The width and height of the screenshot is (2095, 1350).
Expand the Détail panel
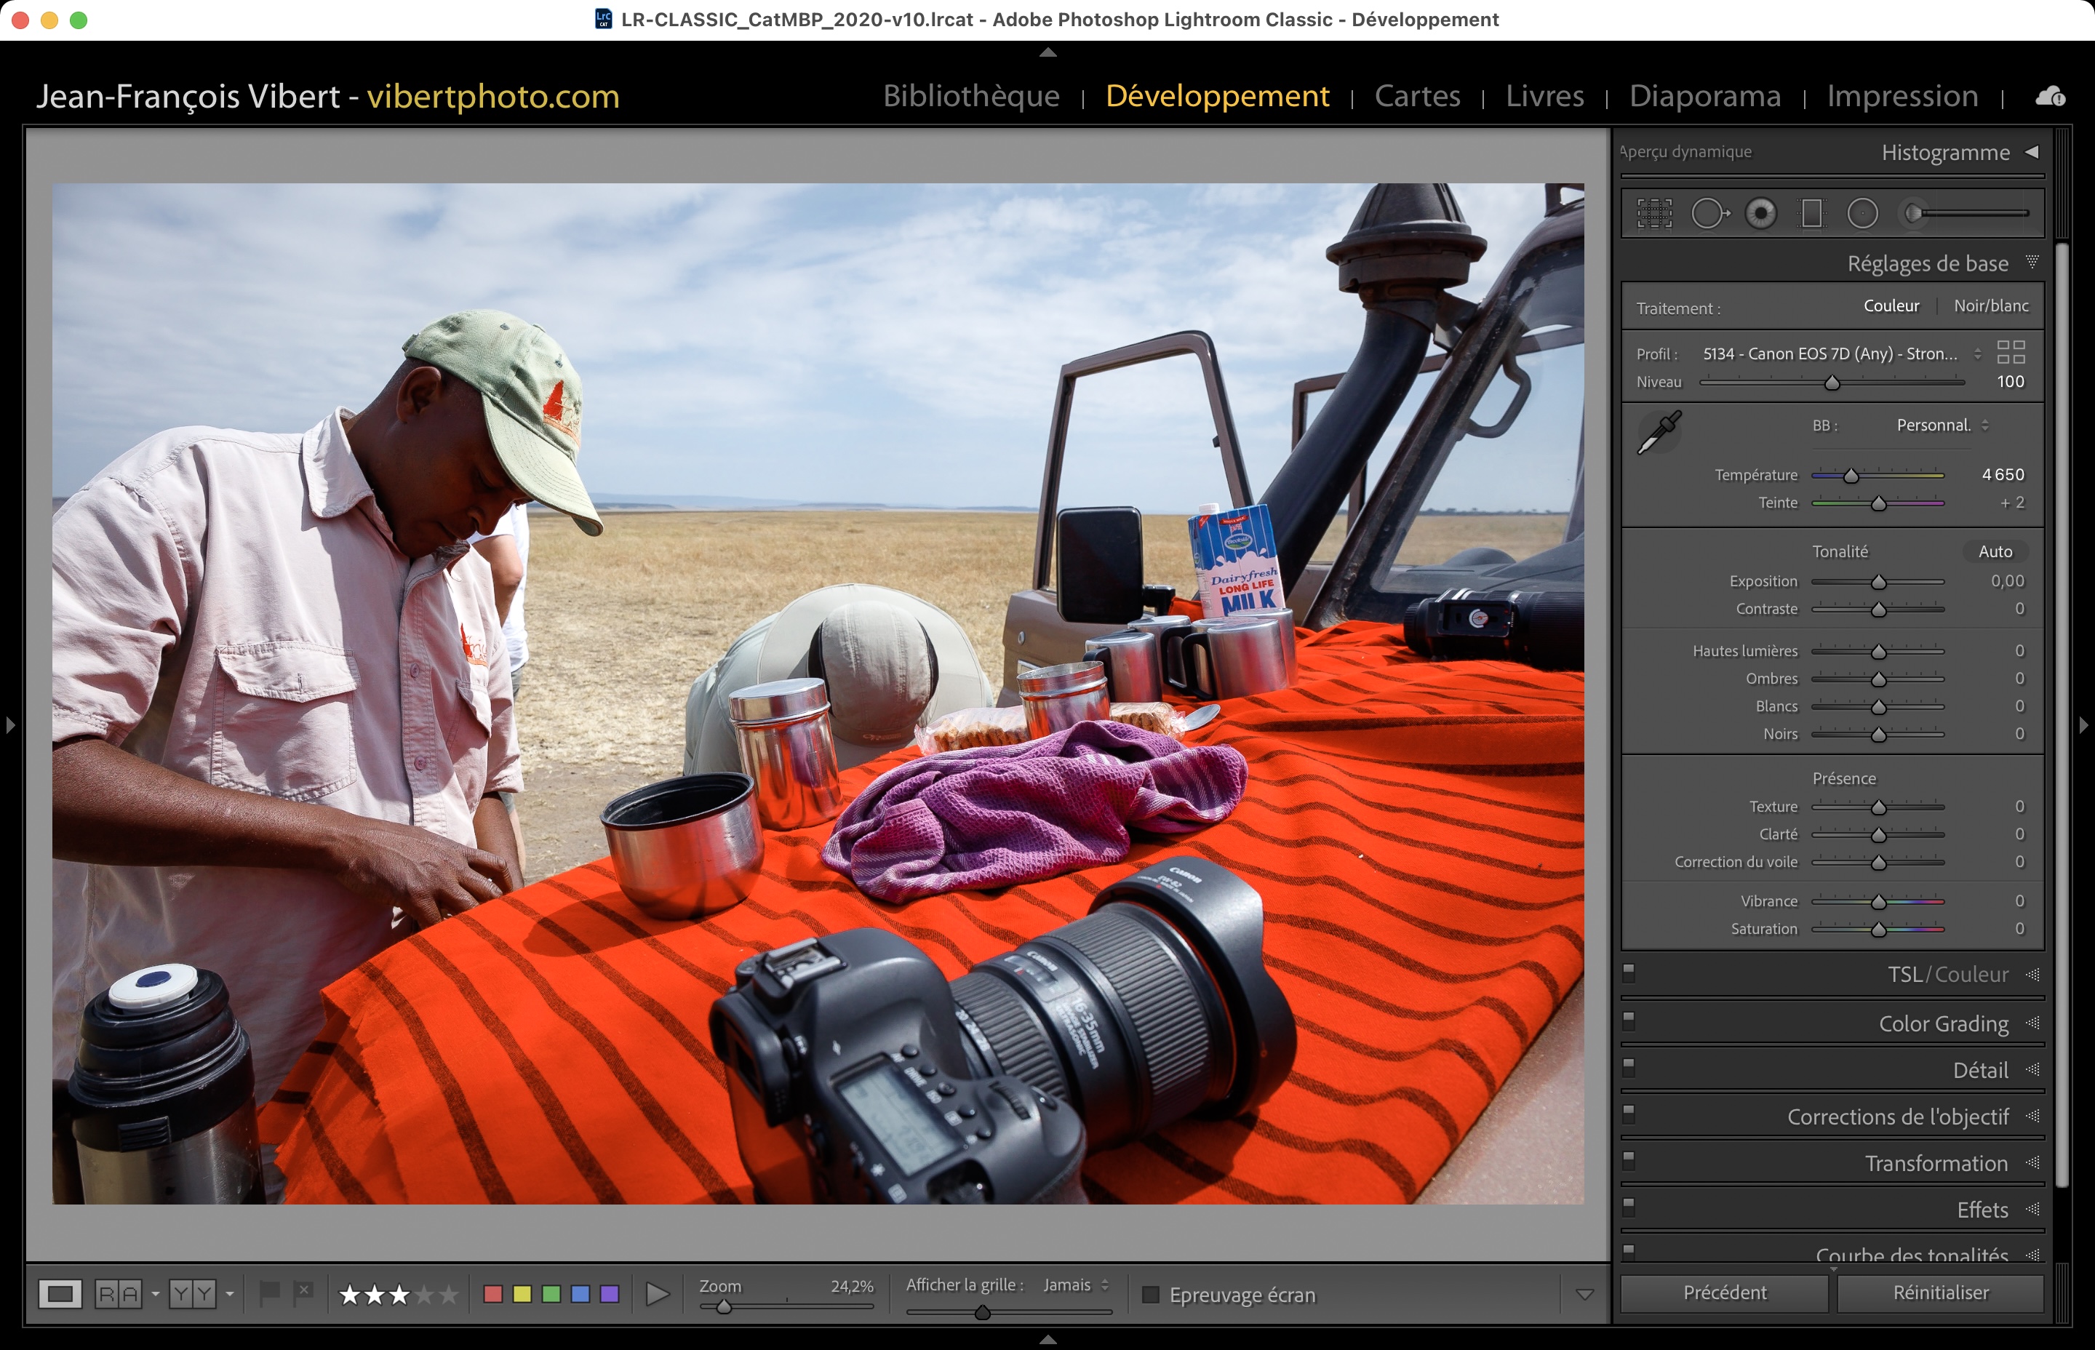[1980, 1071]
